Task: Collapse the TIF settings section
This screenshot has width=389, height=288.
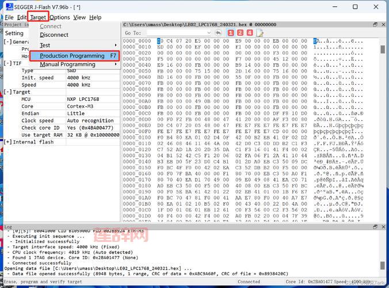Action: coord(7,63)
